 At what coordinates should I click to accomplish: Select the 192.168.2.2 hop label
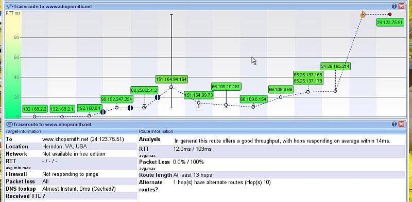pos(35,109)
